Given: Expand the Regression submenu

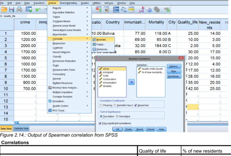Looking at the screenshot, I should tap(69, 43).
